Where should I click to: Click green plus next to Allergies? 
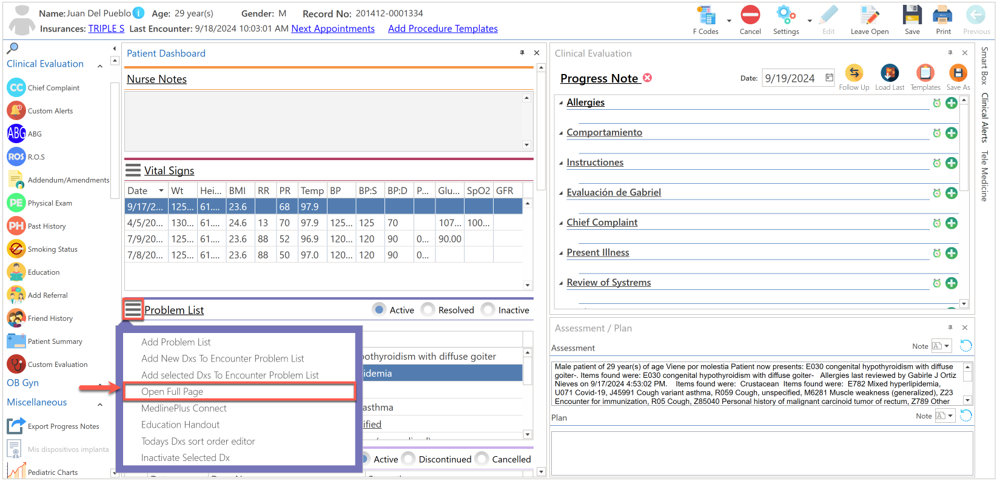coord(952,103)
